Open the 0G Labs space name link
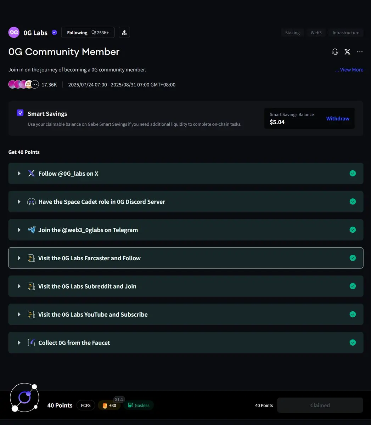 click(35, 33)
